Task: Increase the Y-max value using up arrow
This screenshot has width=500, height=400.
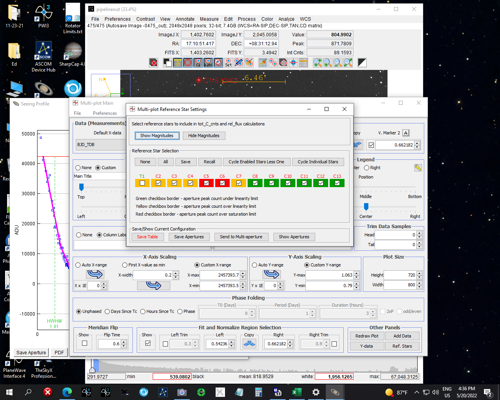Action: pyautogui.click(x=356, y=273)
